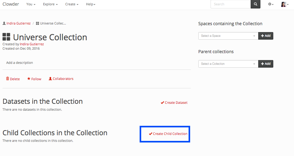294x156 pixels.
Task: Click the Add a description text
Action: point(19,63)
